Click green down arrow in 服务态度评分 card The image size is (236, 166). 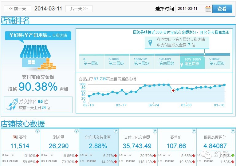pyautogui.click(x=233, y=156)
